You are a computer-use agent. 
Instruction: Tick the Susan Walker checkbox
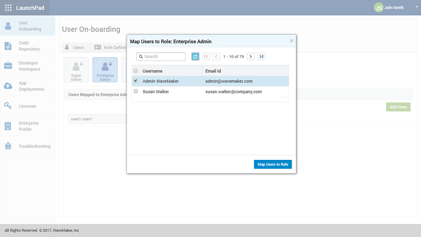(136, 91)
